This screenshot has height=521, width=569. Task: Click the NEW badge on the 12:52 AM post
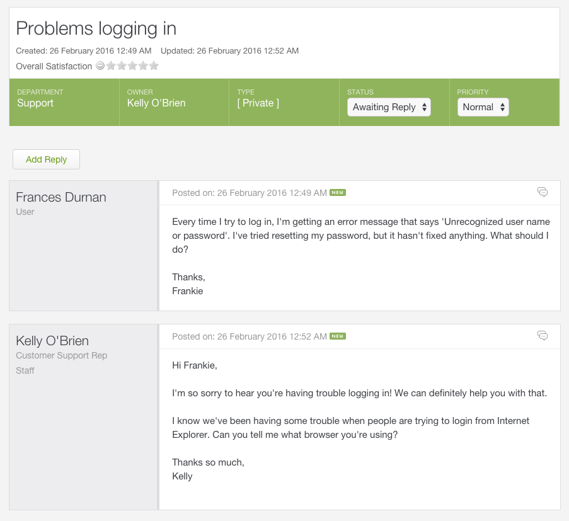click(x=338, y=336)
